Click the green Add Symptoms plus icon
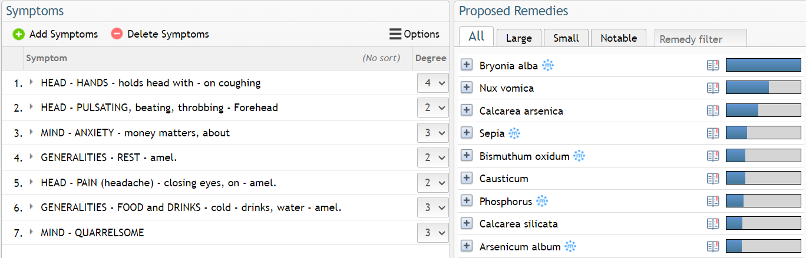Viewport: 806px width, 258px height. (x=19, y=34)
